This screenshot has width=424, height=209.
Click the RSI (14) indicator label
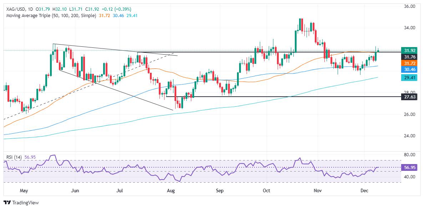(13, 157)
